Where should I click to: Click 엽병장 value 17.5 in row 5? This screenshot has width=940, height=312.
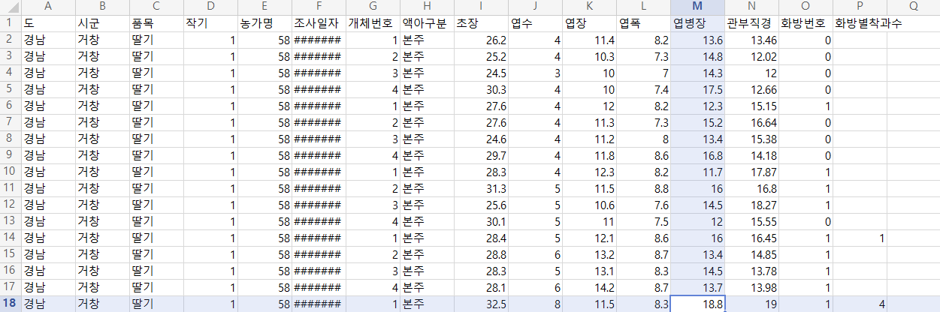[x=697, y=89]
